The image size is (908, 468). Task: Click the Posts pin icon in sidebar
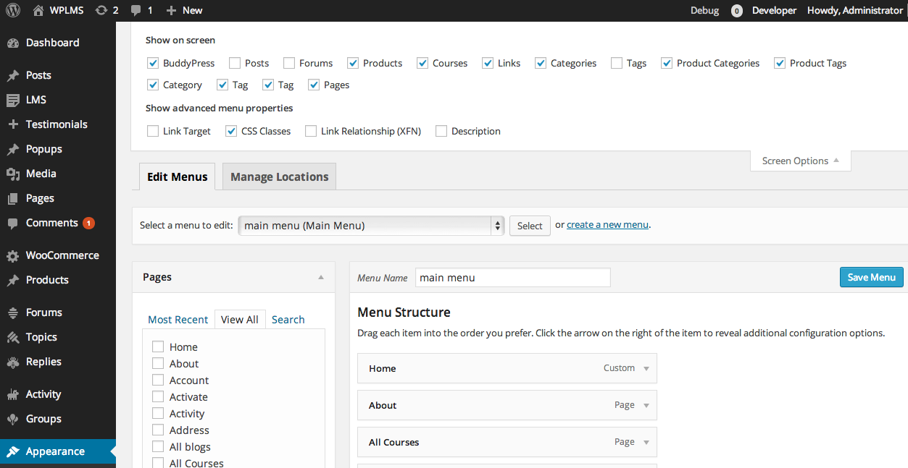click(13, 75)
